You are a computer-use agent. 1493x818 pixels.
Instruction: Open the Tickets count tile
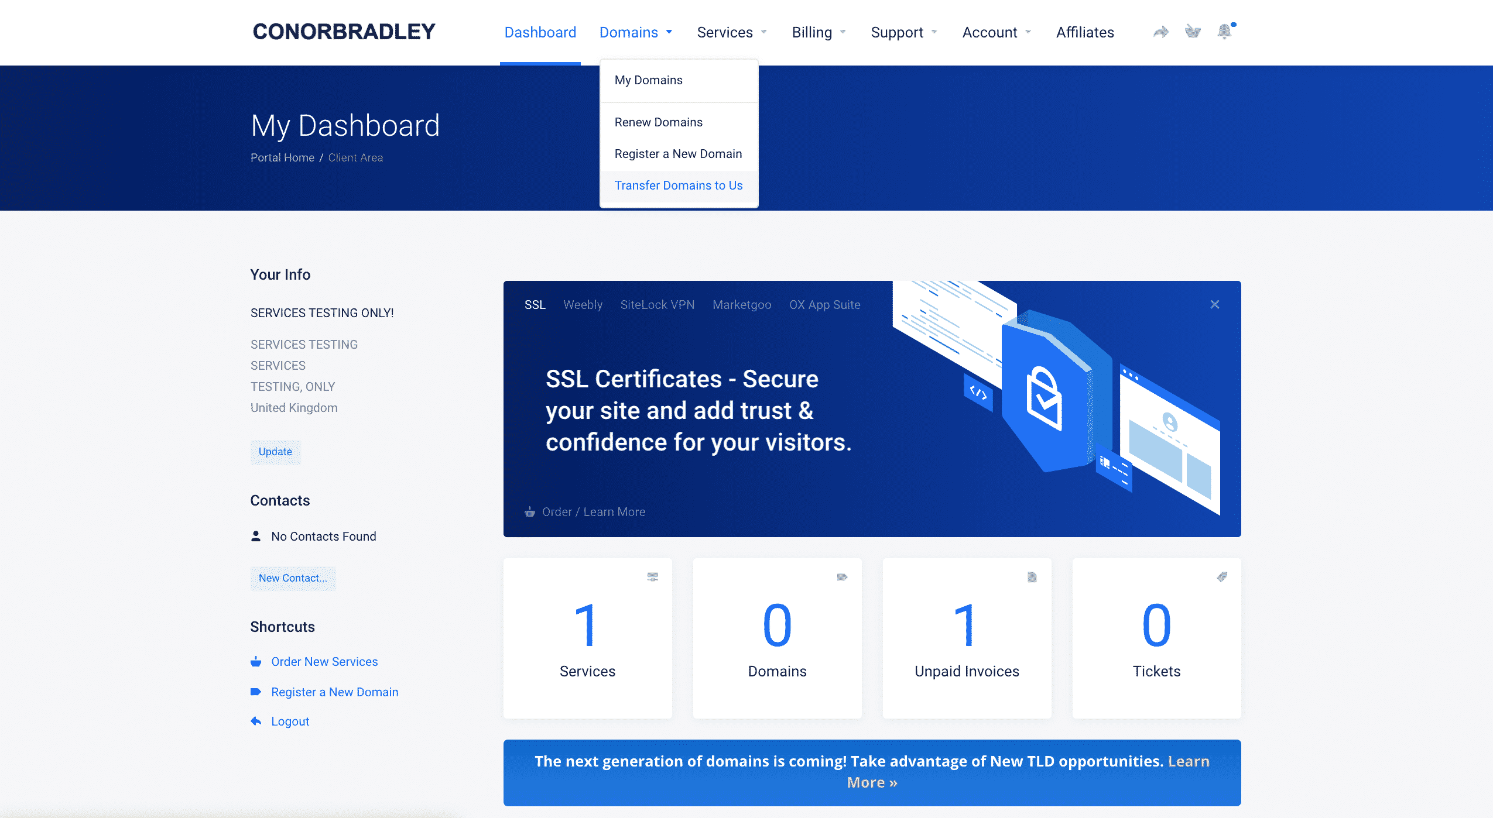coord(1156,638)
